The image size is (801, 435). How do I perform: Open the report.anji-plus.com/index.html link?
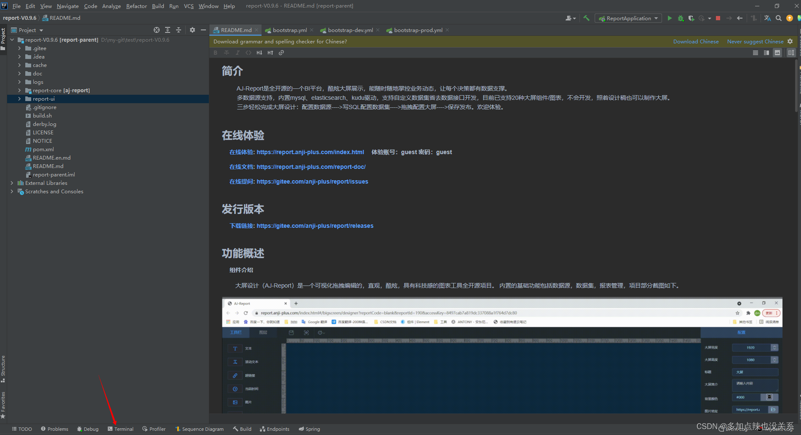(310, 152)
